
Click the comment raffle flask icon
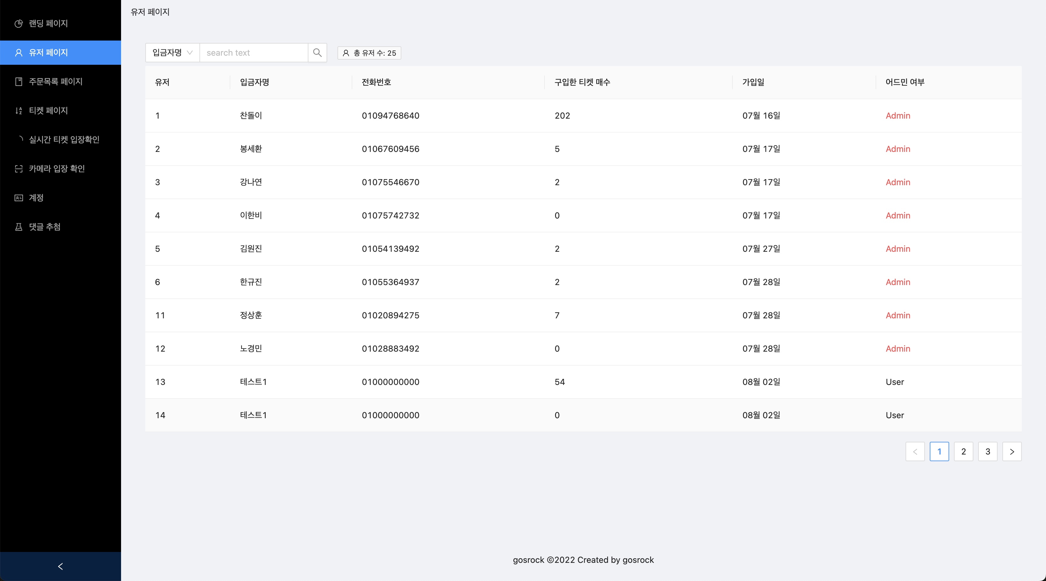pos(19,227)
